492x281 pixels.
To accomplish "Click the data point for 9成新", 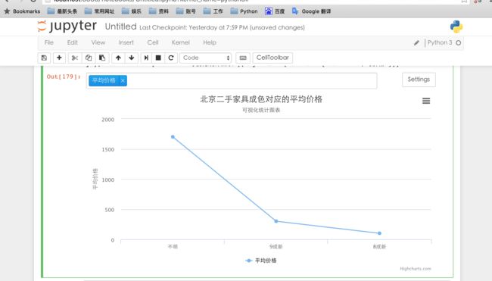I will 276,221.
